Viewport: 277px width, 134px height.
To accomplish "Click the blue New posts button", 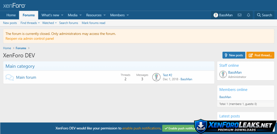I will [x=234, y=55].
